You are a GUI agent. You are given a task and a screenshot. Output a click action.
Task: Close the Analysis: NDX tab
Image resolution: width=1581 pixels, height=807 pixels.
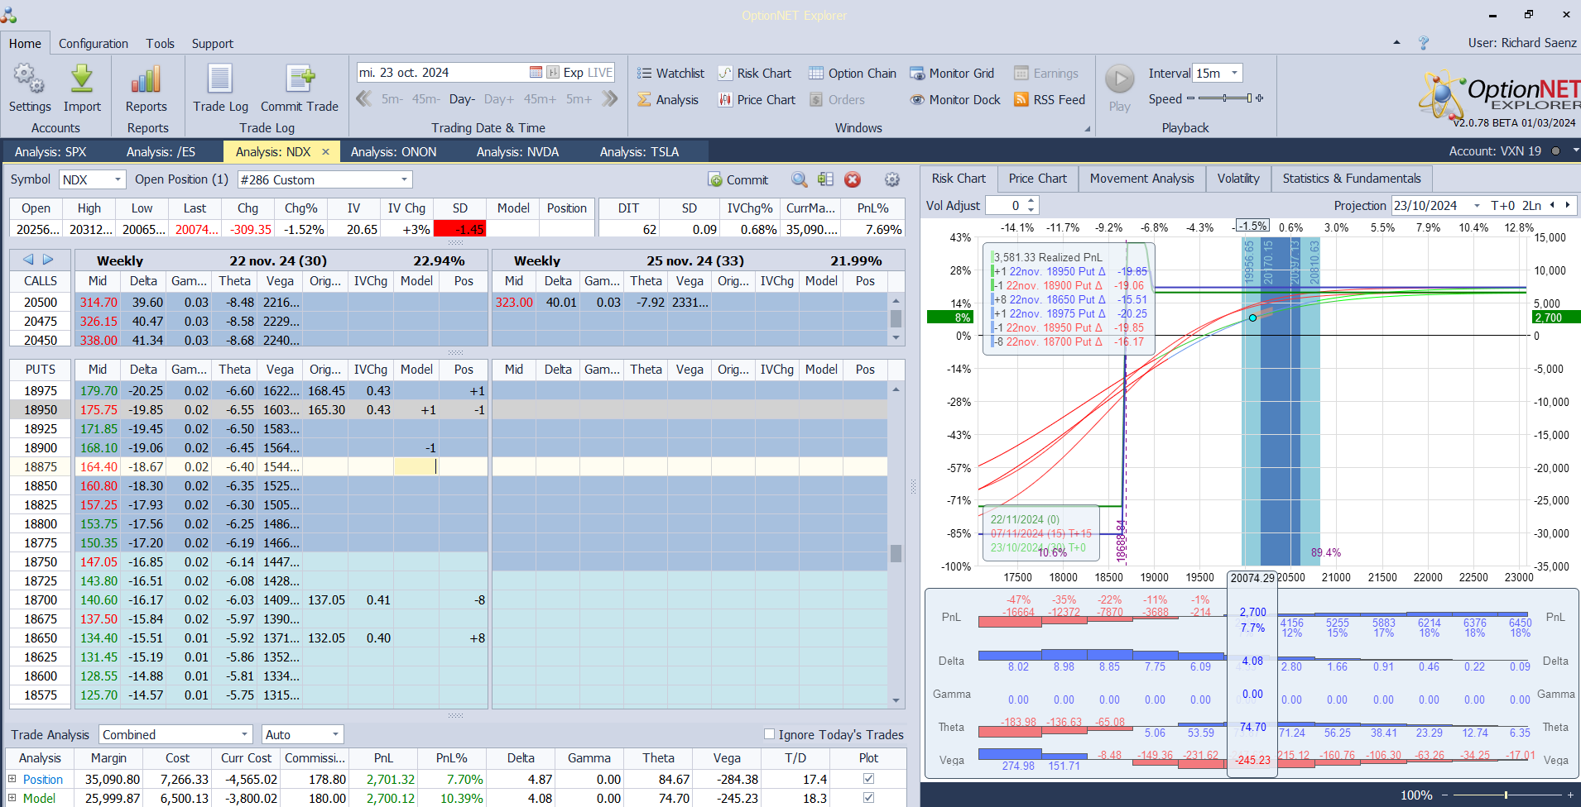[325, 151]
